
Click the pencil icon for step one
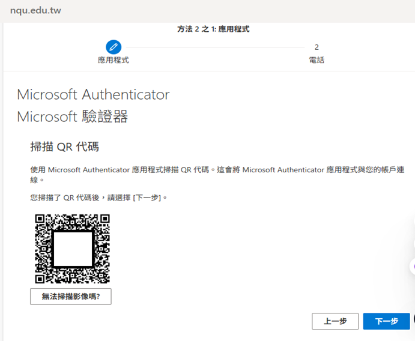114,47
